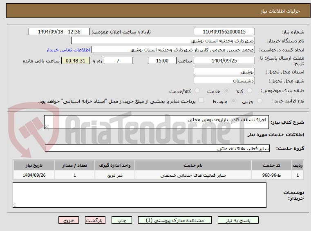This screenshot has width=311, height=231.
Task: Select the متوسط purchase type radio
Action: (233, 101)
